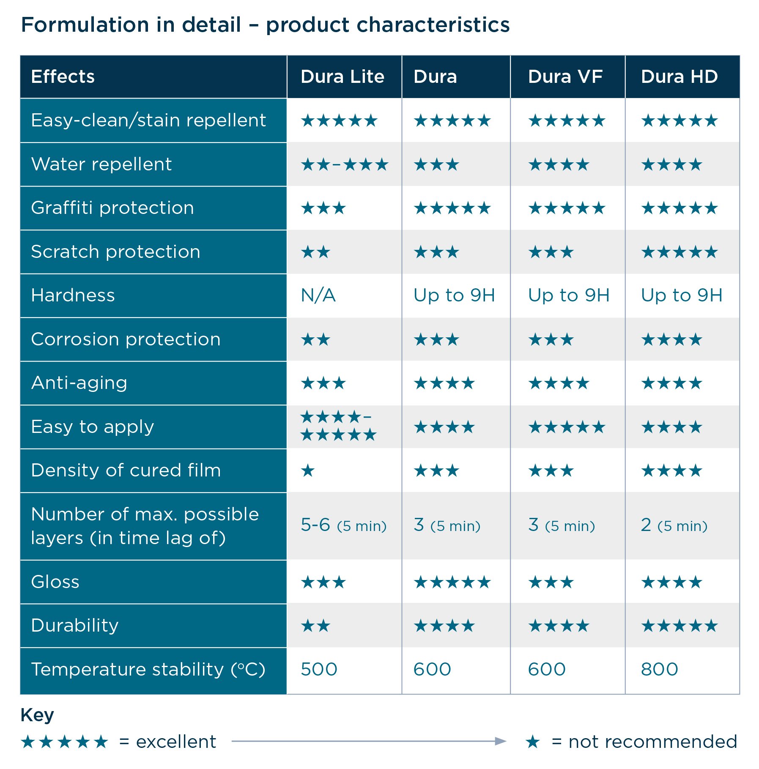Click the "N/A" Hardness value for Dura Lite

click(318, 296)
